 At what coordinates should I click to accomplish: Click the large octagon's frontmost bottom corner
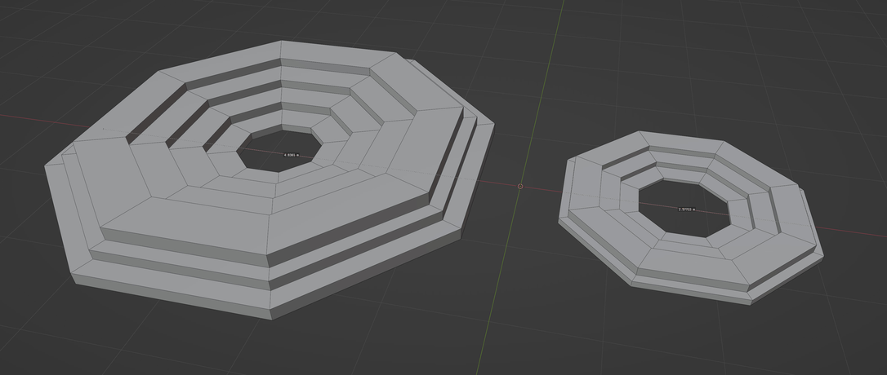[x=272, y=316]
